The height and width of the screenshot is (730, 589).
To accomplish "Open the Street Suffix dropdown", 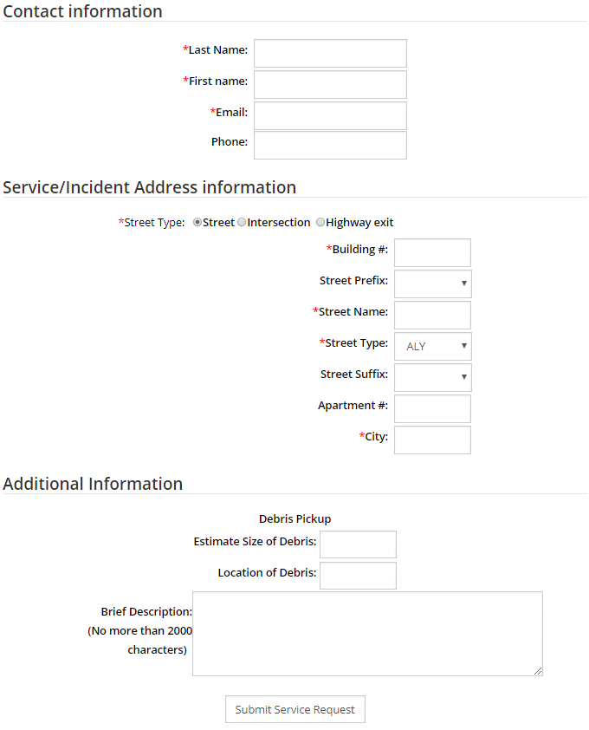I will pos(432,377).
